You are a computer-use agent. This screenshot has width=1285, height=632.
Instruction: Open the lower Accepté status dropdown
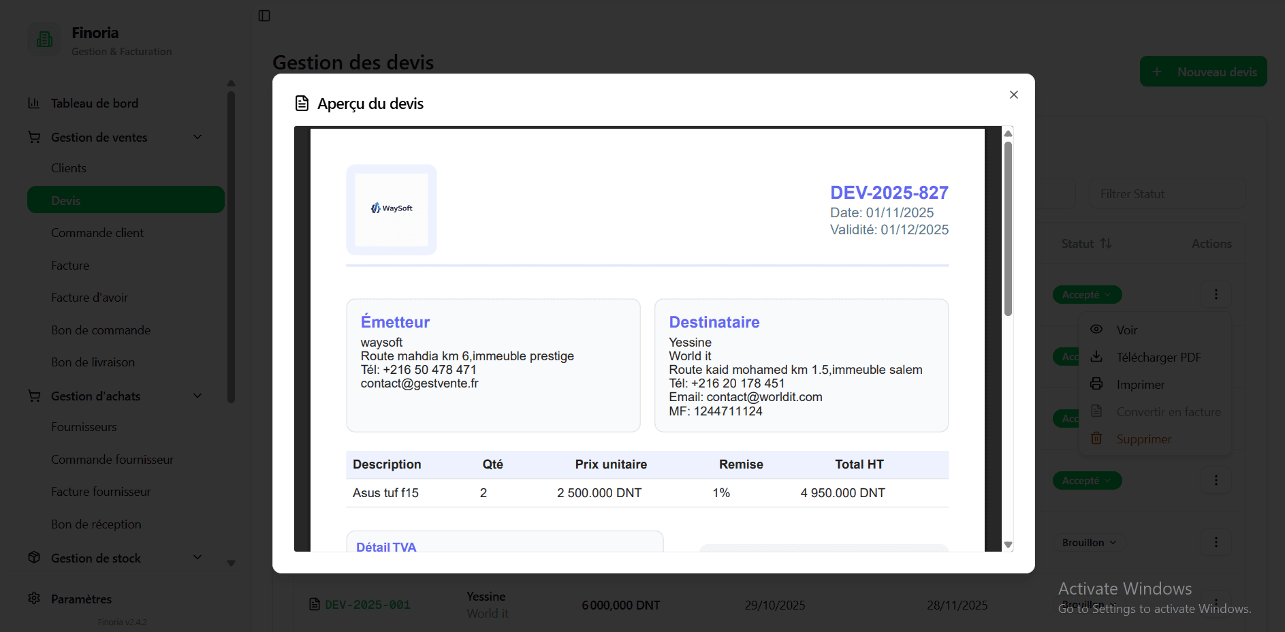[1088, 480]
